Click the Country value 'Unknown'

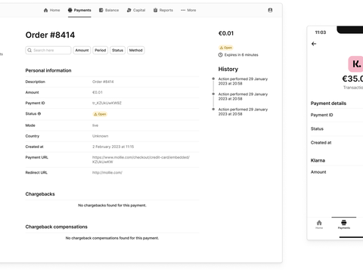click(100, 136)
